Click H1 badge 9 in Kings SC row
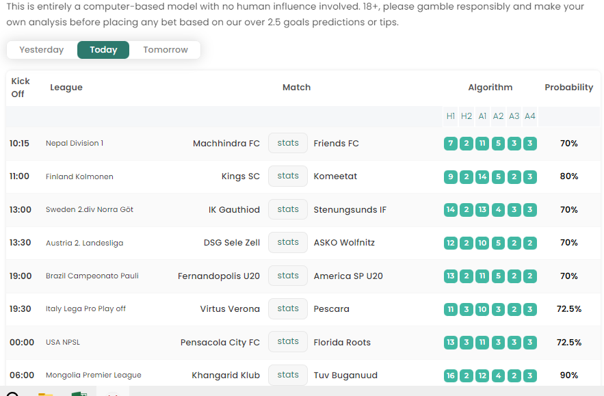The height and width of the screenshot is (396, 604). click(450, 176)
